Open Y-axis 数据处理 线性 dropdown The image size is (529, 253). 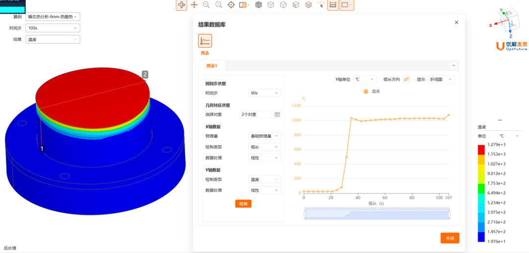coord(264,190)
